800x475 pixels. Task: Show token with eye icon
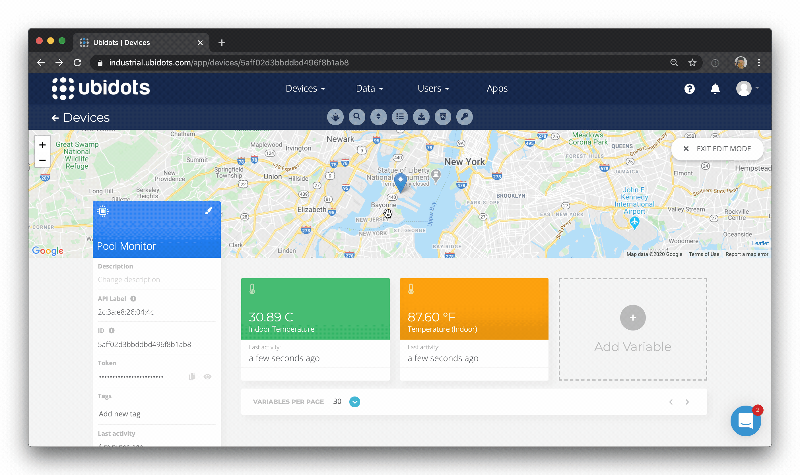tap(207, 377)
